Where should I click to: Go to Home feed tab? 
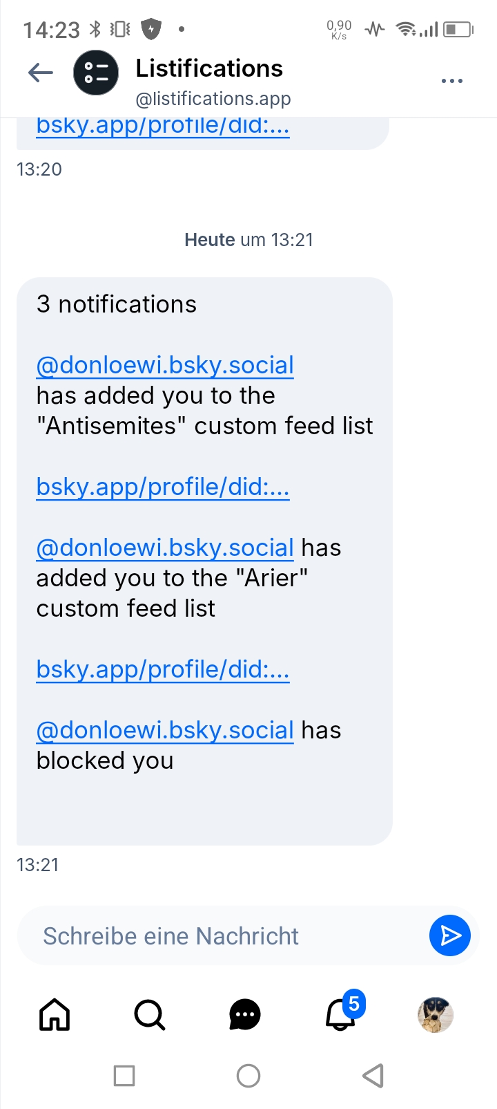pos(55,1014)
